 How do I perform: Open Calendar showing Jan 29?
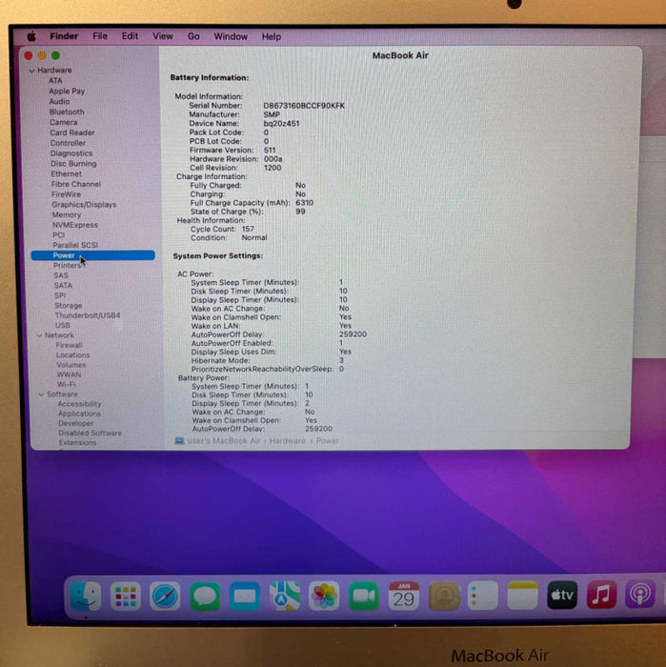click(404, 596)
